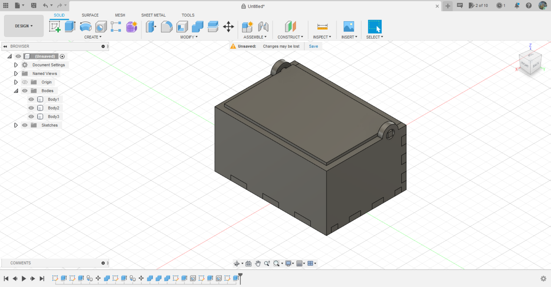Expand Named Views node
The height and width of the screenshot is (287, 551).
point(16,73)
